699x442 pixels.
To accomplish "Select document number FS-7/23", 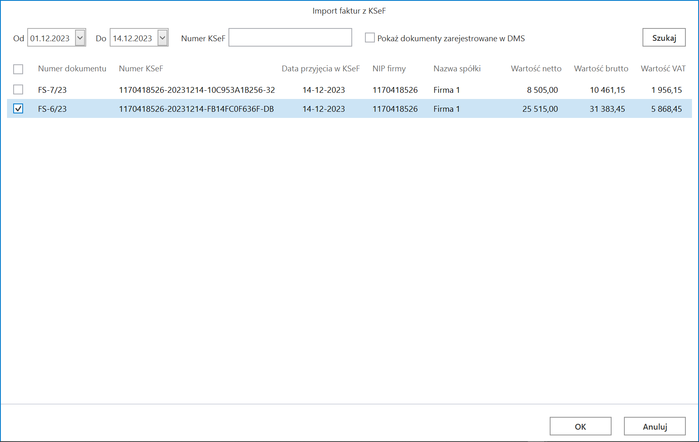I will point(52,90).
